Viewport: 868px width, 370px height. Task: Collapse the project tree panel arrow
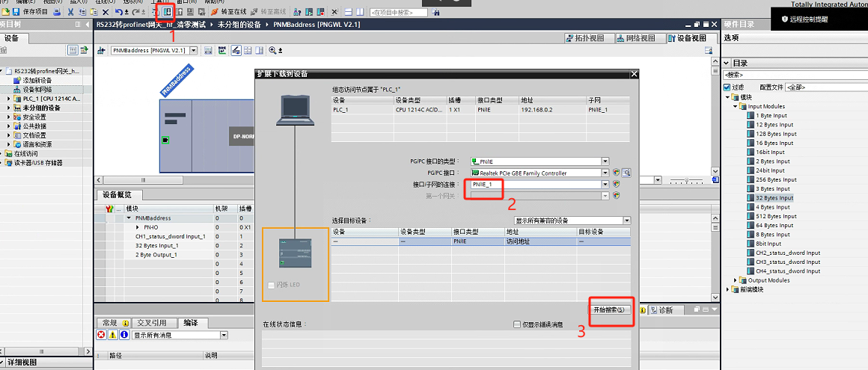tap(86, 25)
